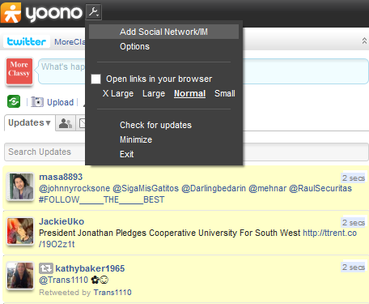The width and height of the screenshot is (369, 304).
Task: Click the Yoono orange logo icon
Action: [x=11, y=13]
